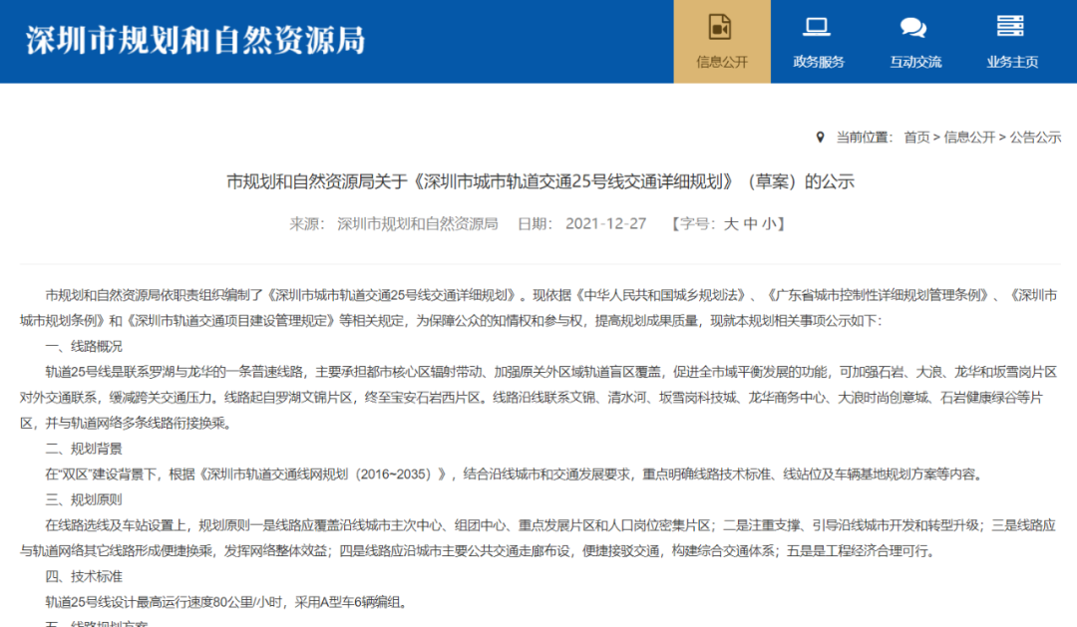Click the 业务主页 list icon
Viewport: 1077px width, 627px height.
click(1010, 26)
